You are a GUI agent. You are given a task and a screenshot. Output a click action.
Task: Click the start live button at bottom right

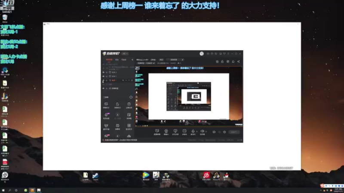coord(234,132)
